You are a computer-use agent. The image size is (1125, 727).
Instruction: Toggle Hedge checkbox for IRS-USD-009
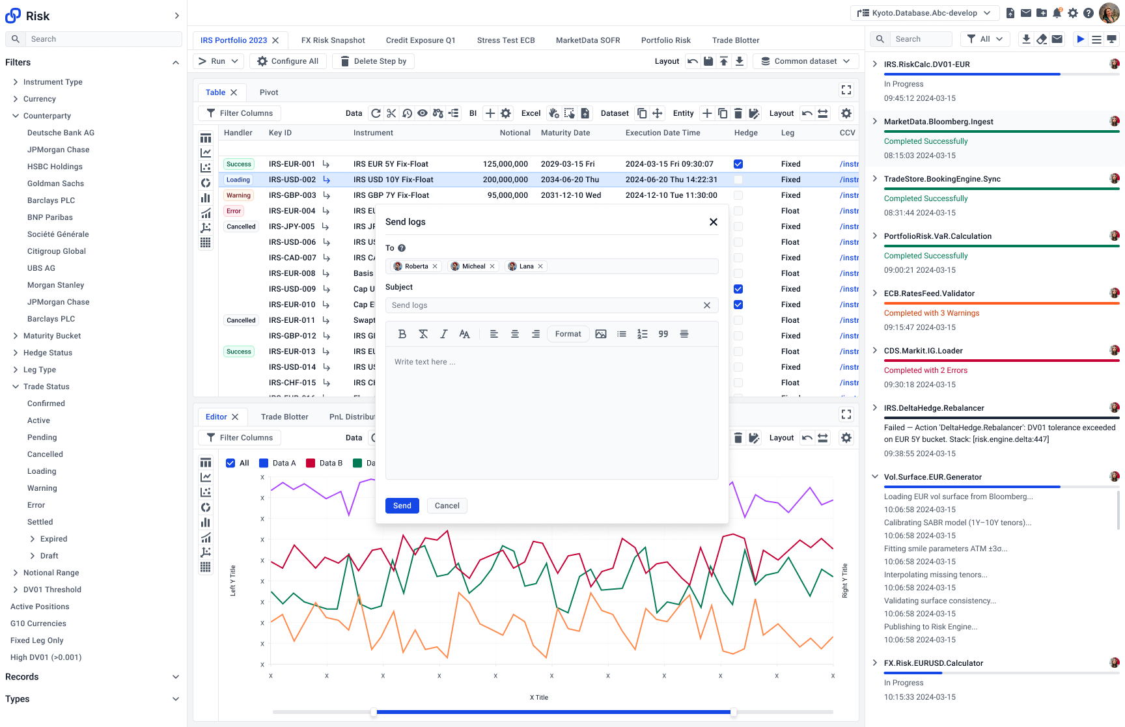pyautogui.click(x=738, y=289)
